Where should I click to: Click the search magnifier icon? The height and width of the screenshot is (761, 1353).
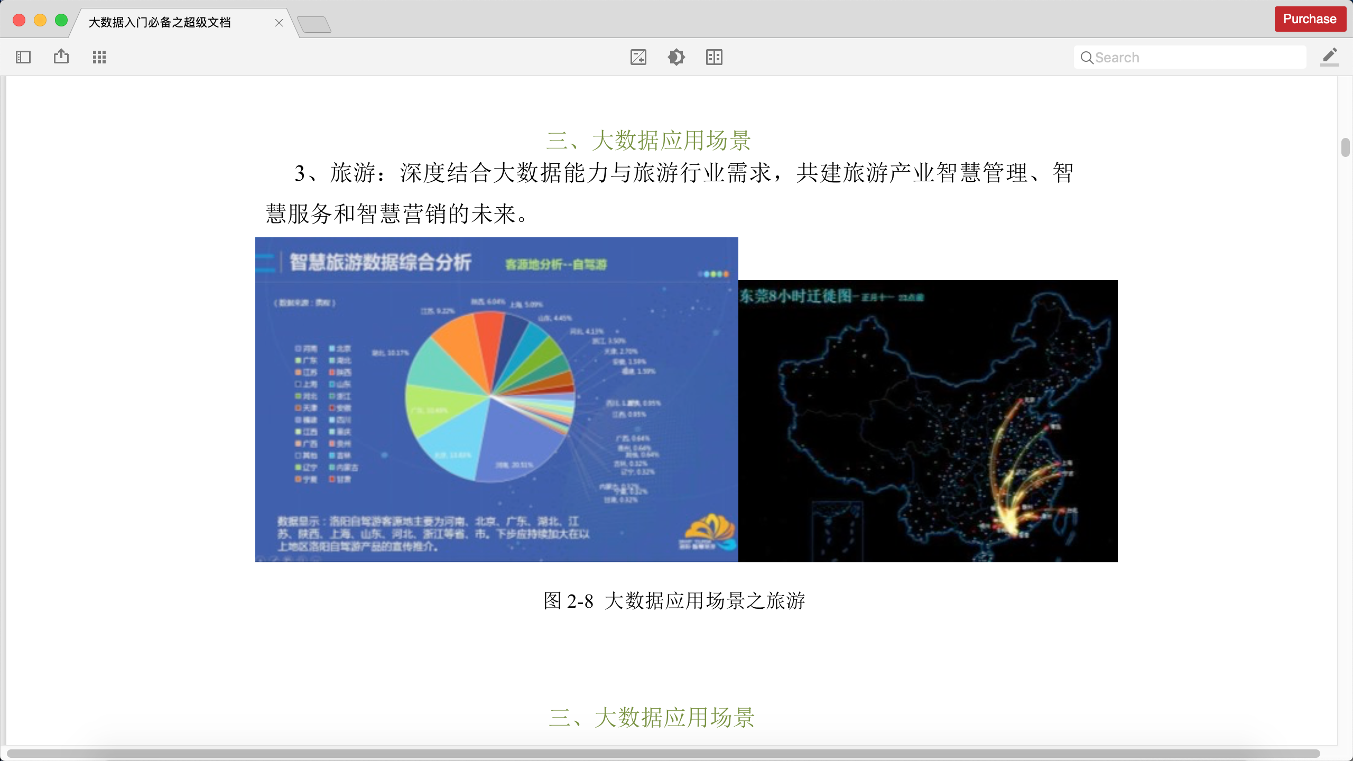click(x=1086, y=57)
